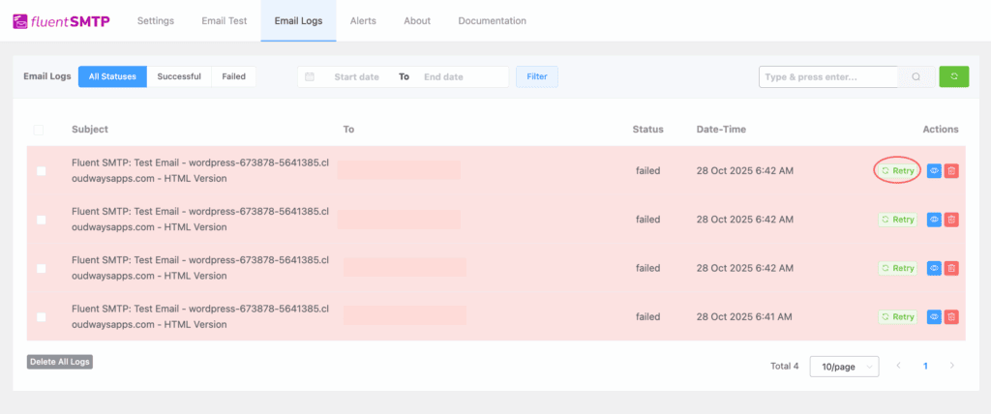The width and height of the screenshot is (991, 414).
Task: Focus the Start date field
Action: 356,77
